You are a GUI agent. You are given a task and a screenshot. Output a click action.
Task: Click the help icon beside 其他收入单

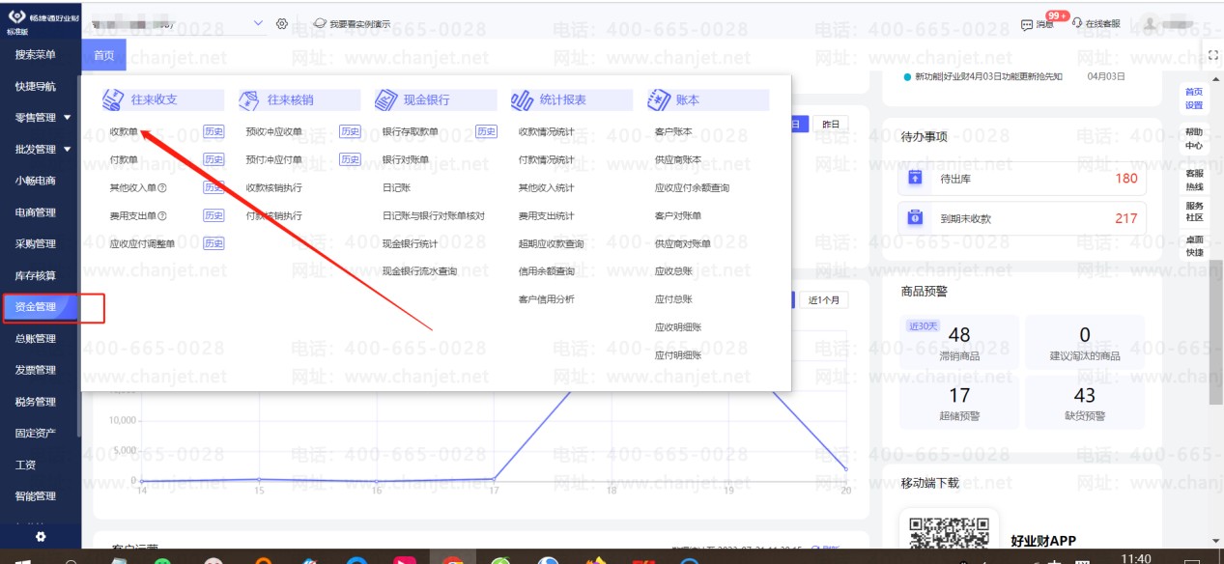tap(162, 188)
